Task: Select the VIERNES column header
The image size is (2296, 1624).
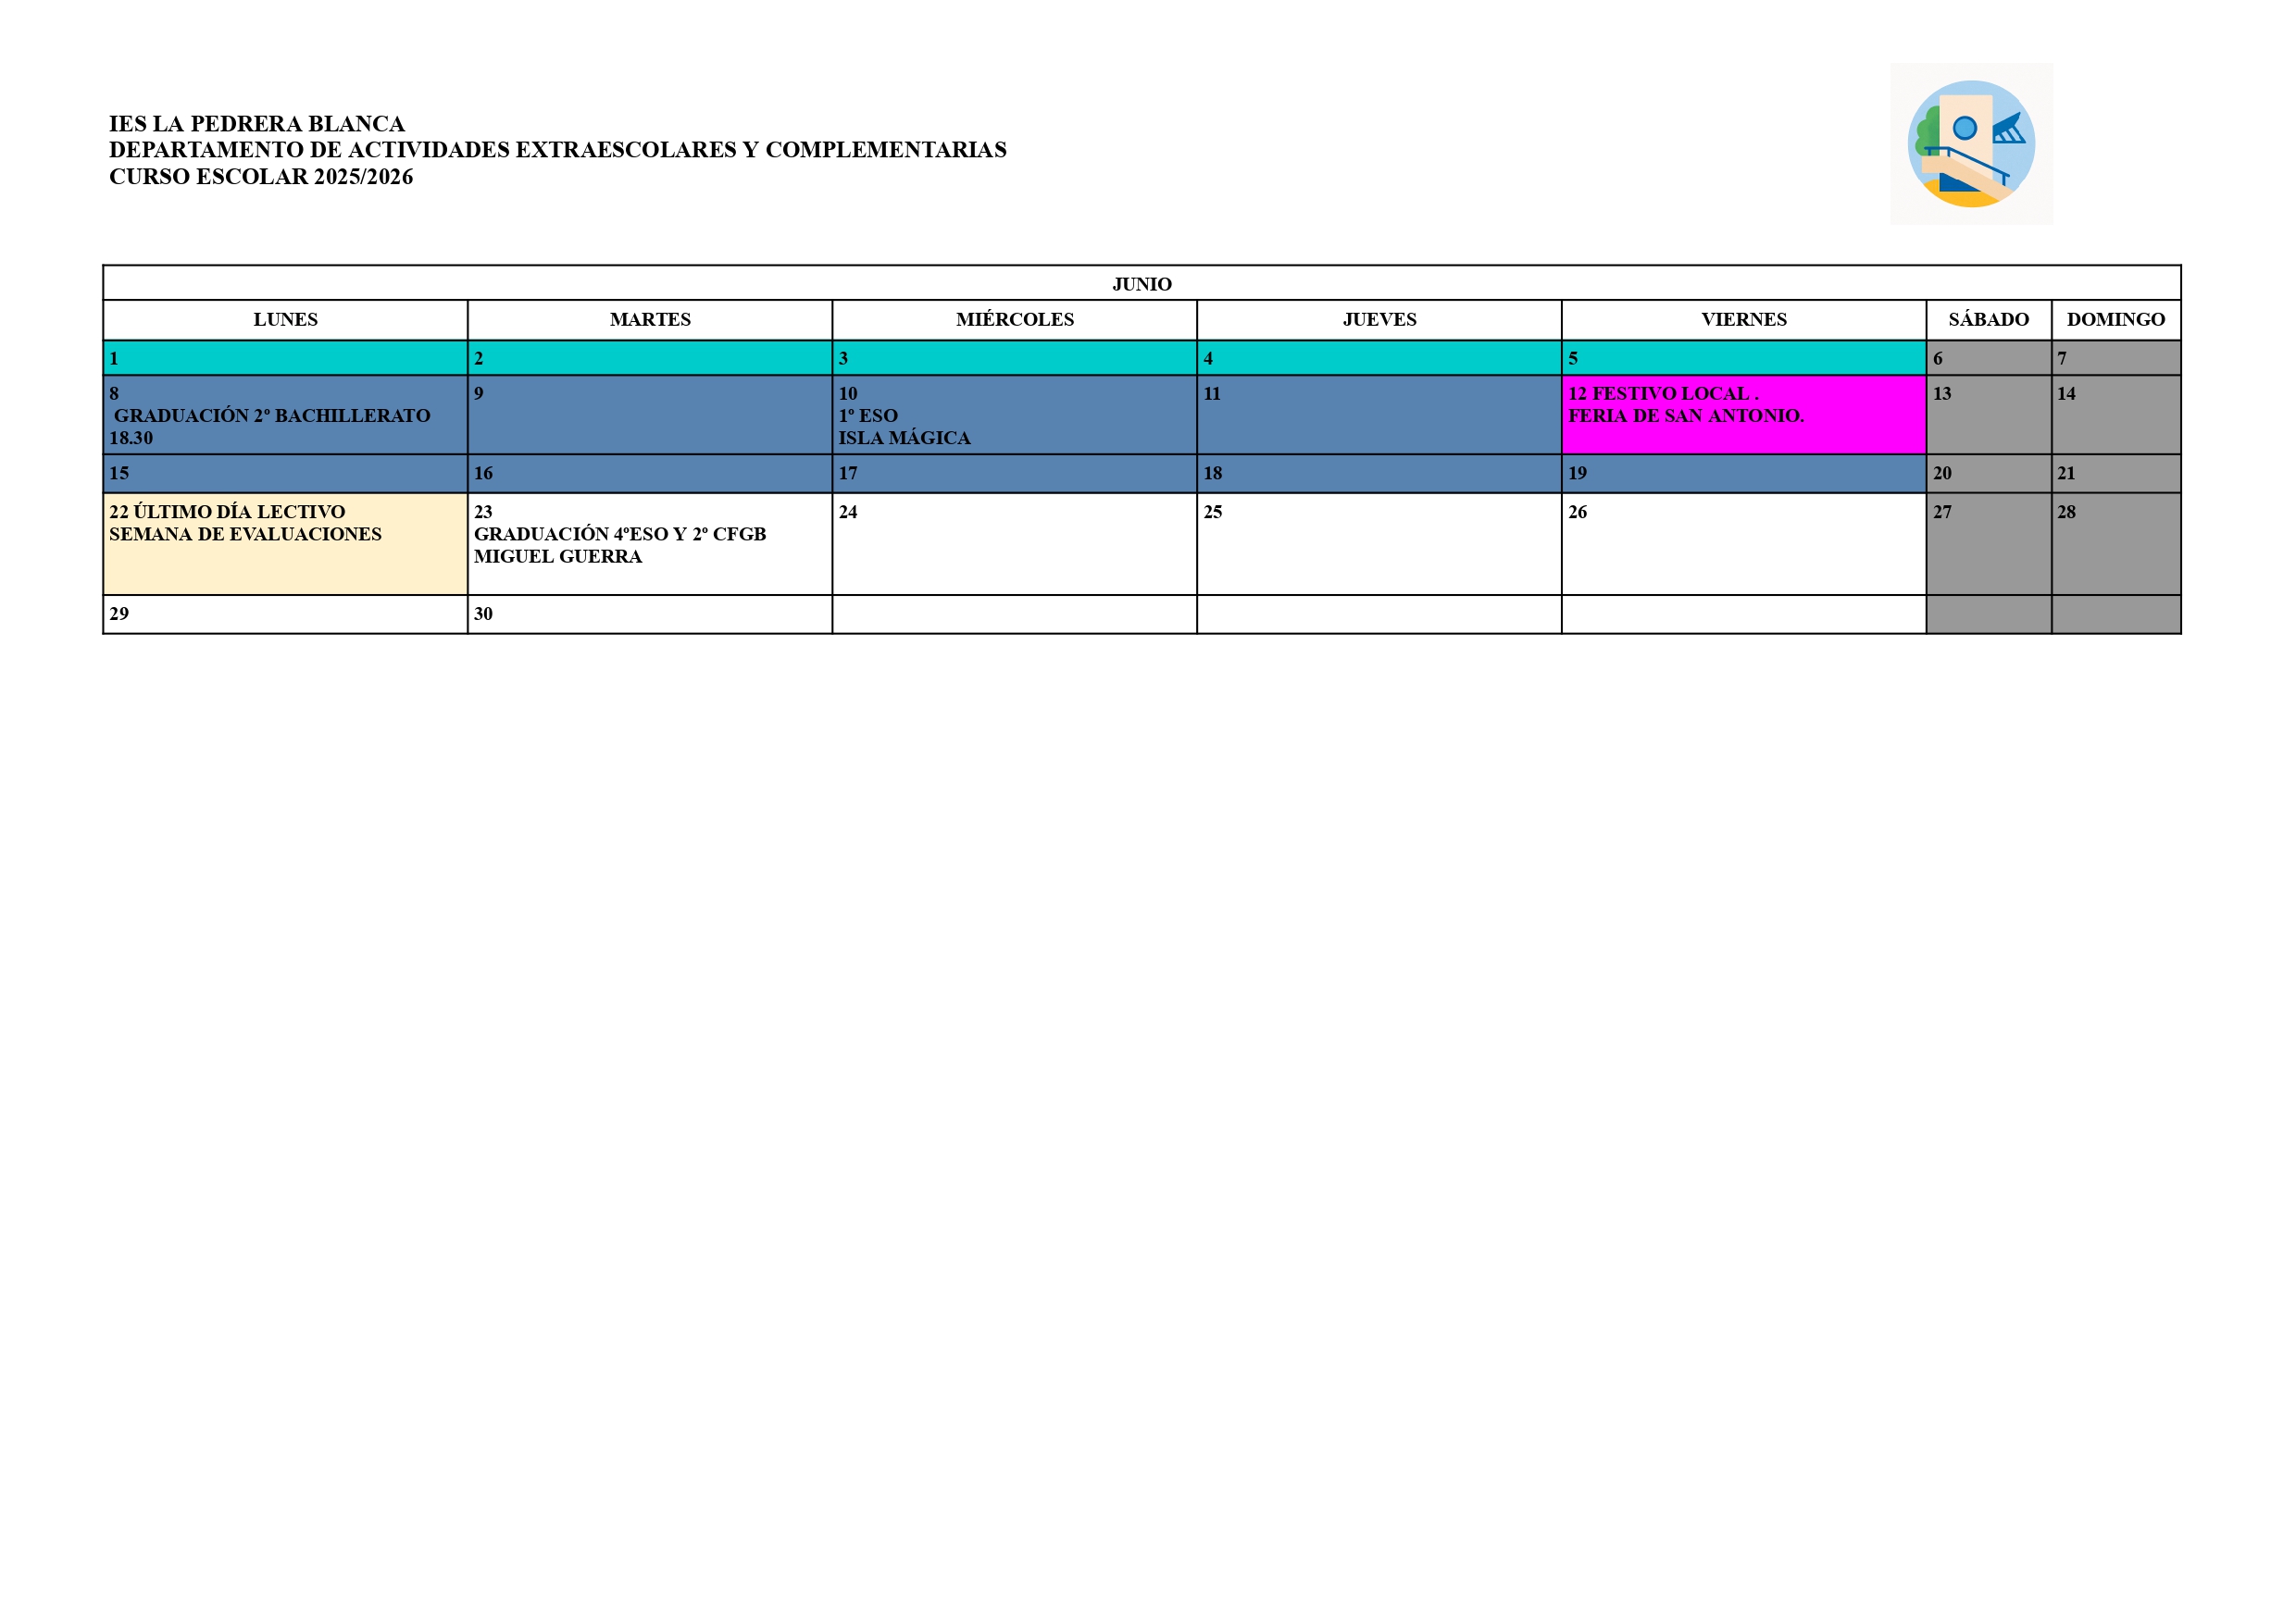Action: click(1742, 319)
